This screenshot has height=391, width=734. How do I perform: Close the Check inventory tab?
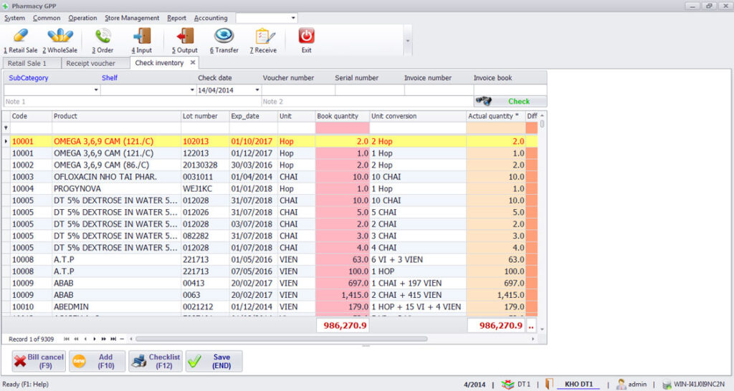[193, 63]
